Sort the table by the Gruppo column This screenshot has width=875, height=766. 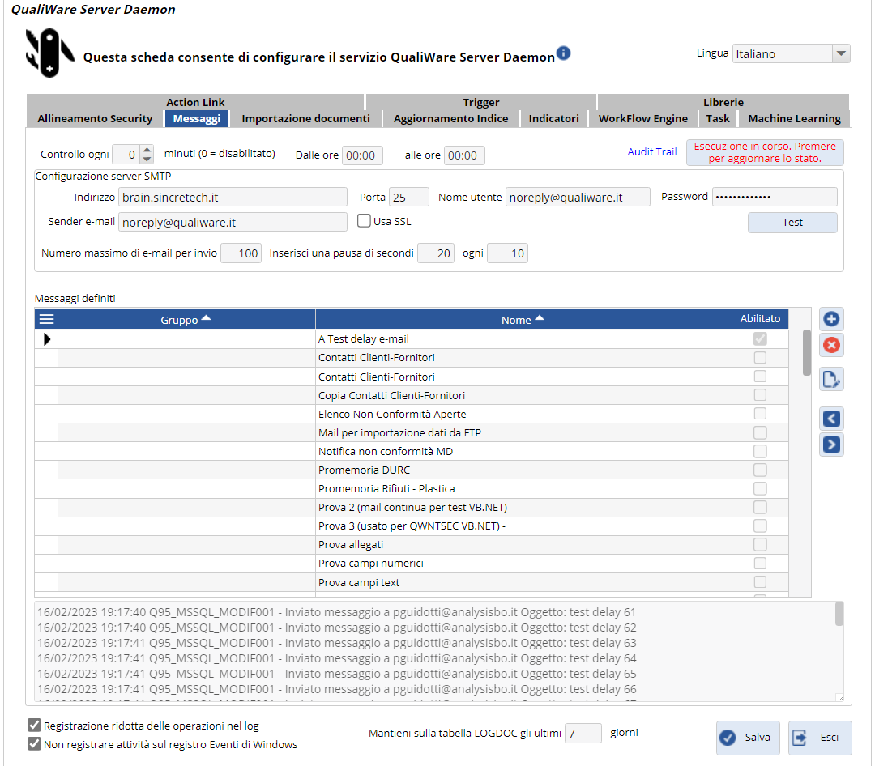pos(186,320)
